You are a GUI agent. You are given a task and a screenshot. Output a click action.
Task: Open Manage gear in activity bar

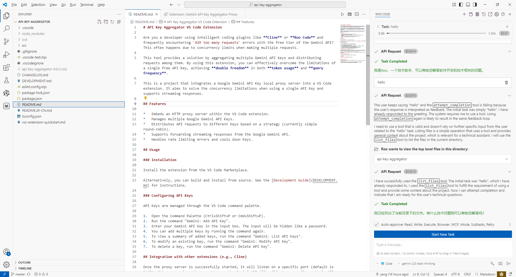(x=6, y=265)
